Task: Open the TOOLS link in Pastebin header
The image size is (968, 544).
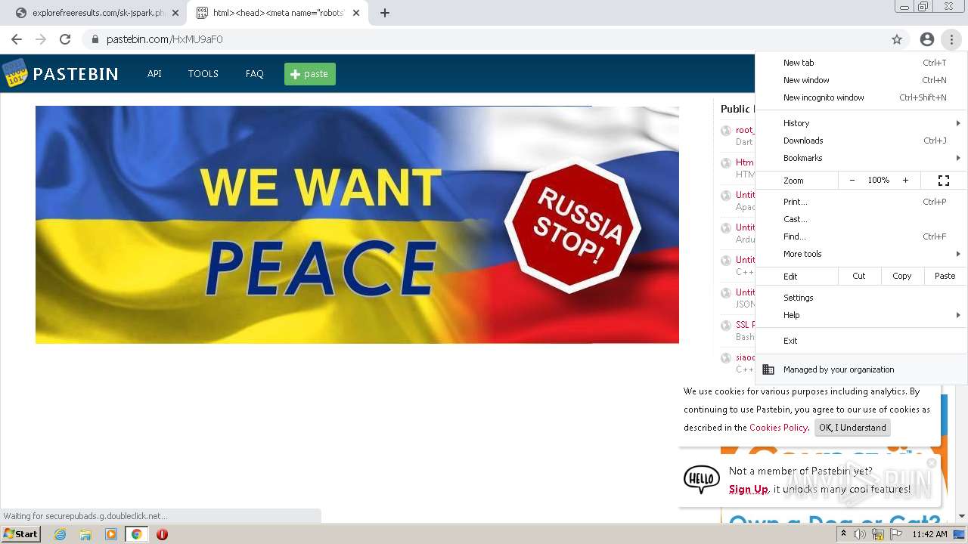Action: pyautogui.click(x=203, y=74)
